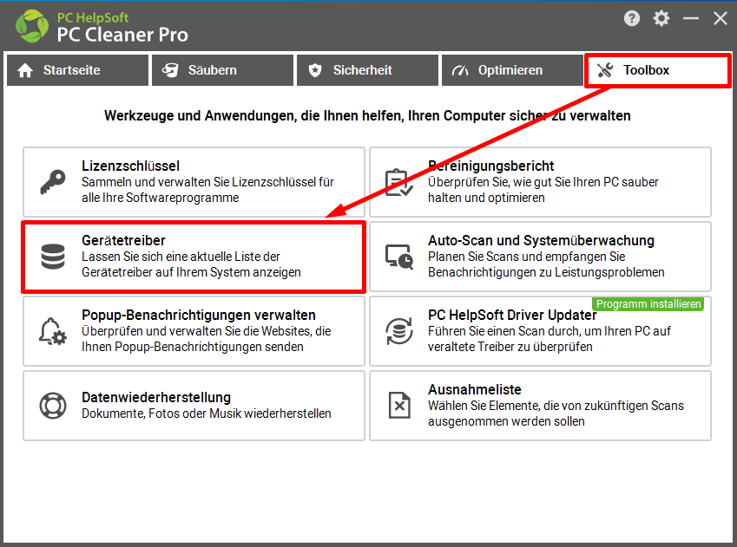Click 'Überprüfen Sie, wie gut Sie' description
The image size is (737, 547).
click(x=543, y=190)
